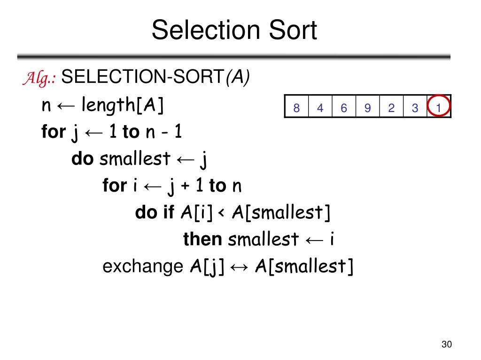Select the array cell containing 9

pyautogui.click(x=367, y=106)
